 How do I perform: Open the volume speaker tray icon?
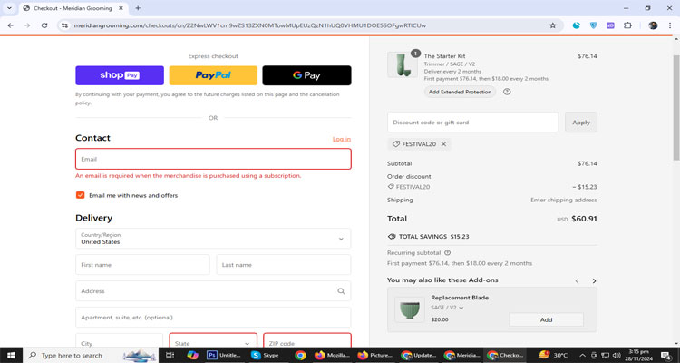[x=617, y=355]
